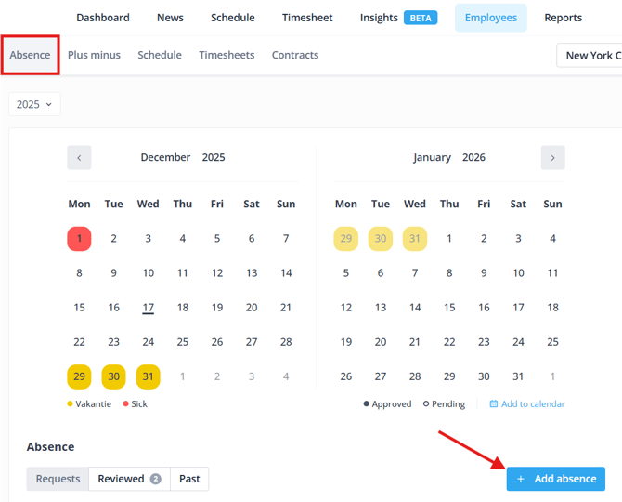Switch to the Absence tab
Screen dimensions: 622x502
30,55
